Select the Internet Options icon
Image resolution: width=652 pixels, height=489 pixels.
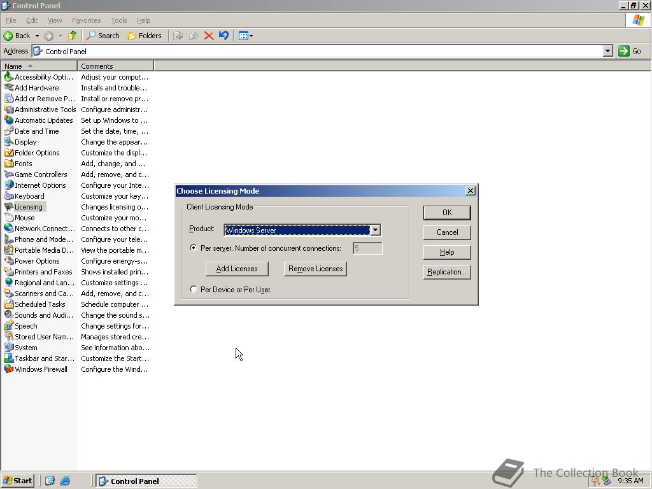pyautogui.click(x=9, y=185)
